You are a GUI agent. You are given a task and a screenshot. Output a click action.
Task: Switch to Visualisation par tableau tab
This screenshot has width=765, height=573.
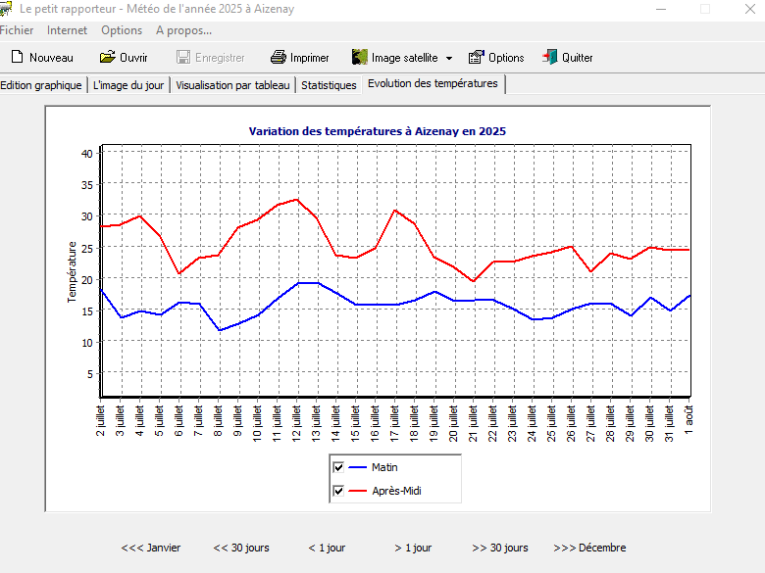click(233, 85)
